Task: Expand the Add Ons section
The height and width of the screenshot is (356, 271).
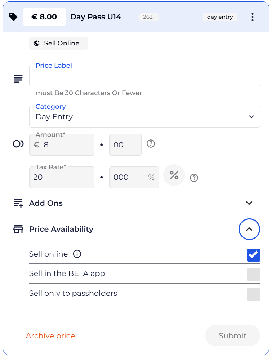Action: (249, 203)
